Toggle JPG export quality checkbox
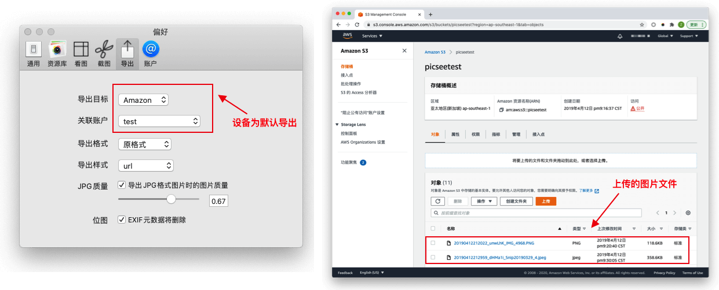719x290 pixels. point(122,185)
